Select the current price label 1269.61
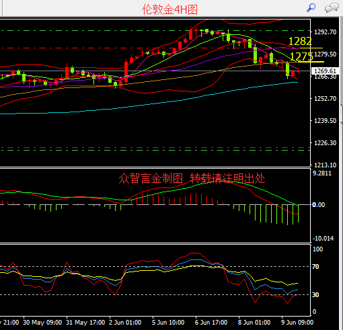The width and height of the screenshot is (343, 330). tap(325, 71)
